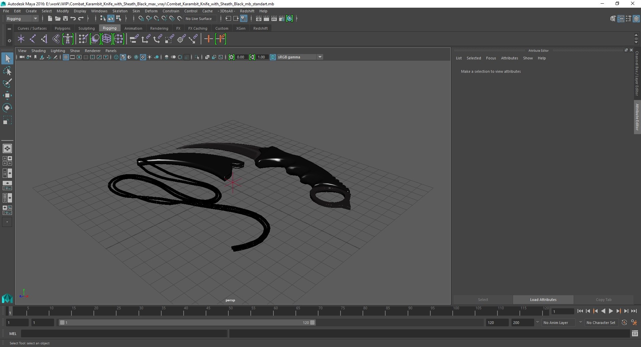The width and height of the screenshot is (641, 347).
Task: Select the Rotate tool in toolbox
Action: [7, 108]
